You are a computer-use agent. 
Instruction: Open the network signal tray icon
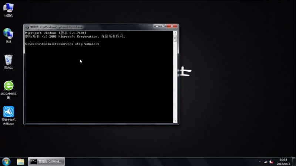(266, 162)
